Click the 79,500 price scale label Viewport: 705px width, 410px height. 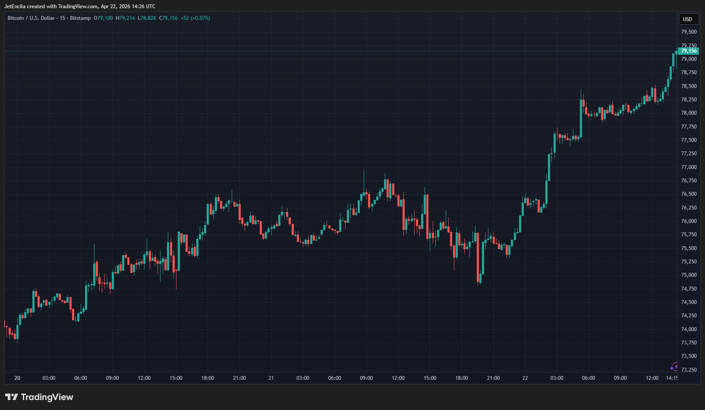689,32
